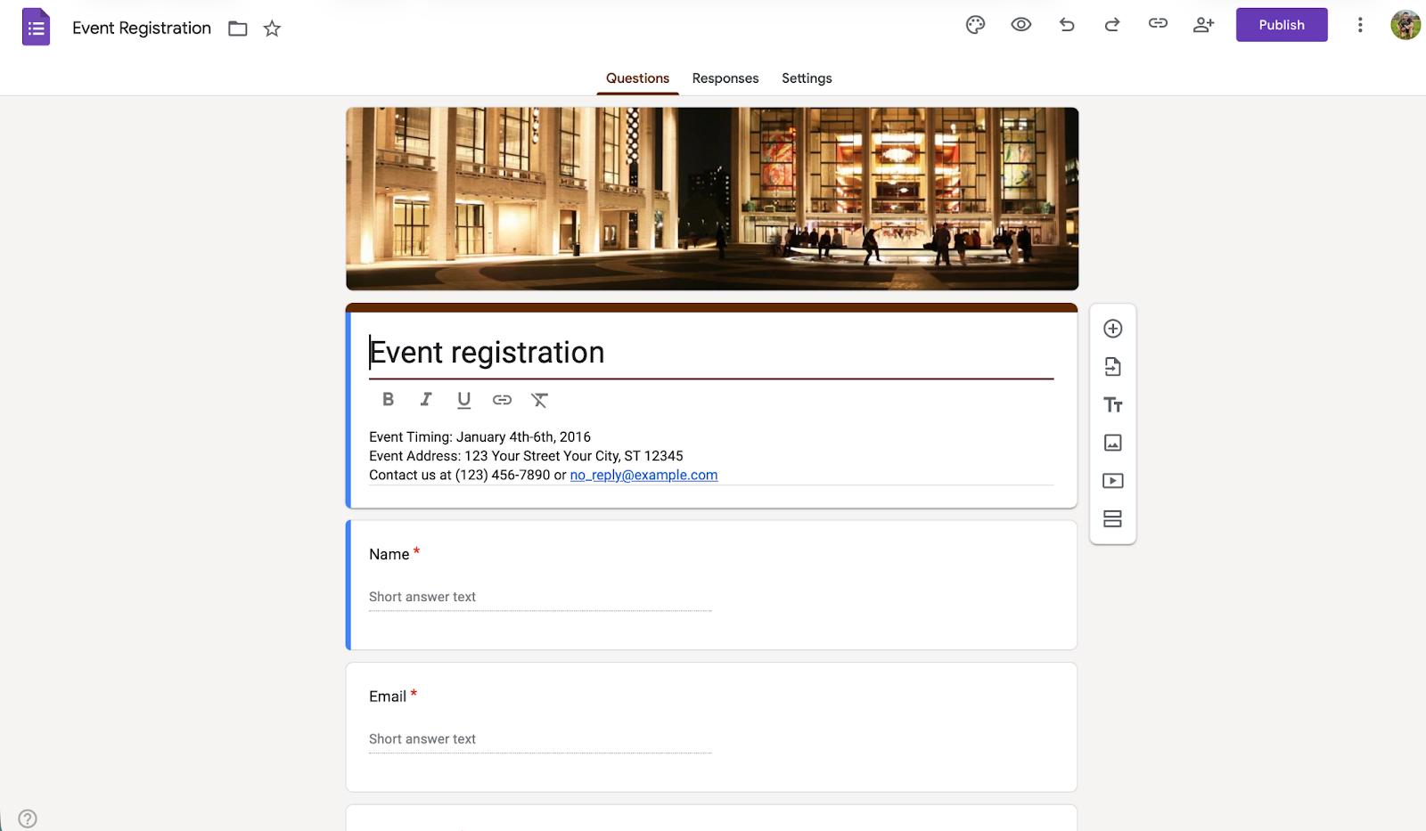Open the three-dot options menu

[x=1359, y=25]
